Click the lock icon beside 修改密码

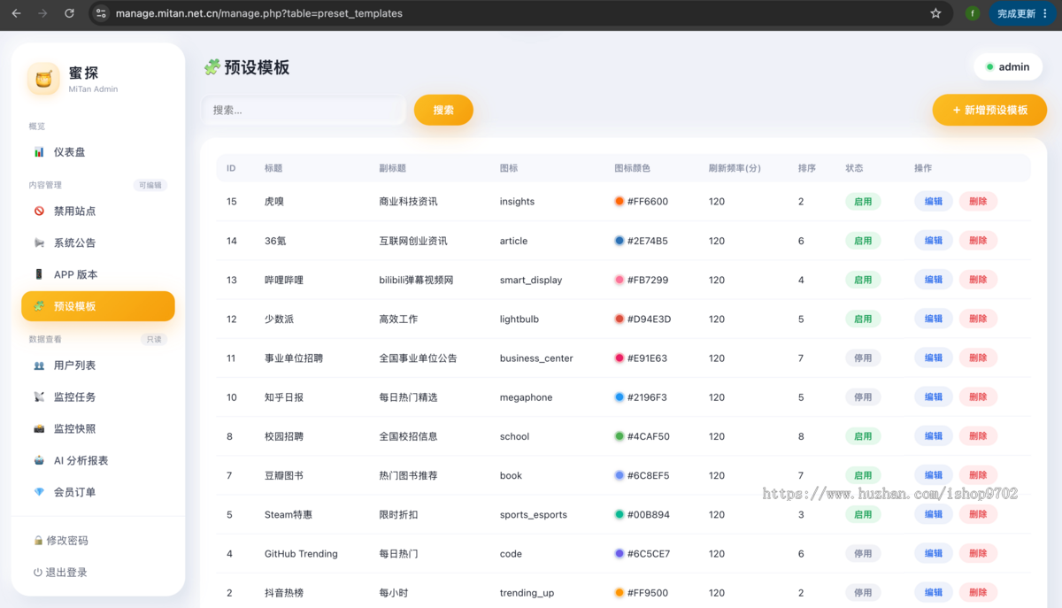[x=38, y=541]
